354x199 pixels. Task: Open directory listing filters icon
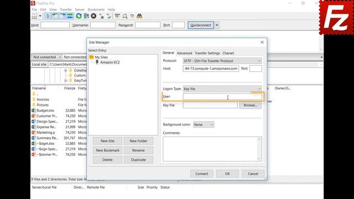coord(117,16)
